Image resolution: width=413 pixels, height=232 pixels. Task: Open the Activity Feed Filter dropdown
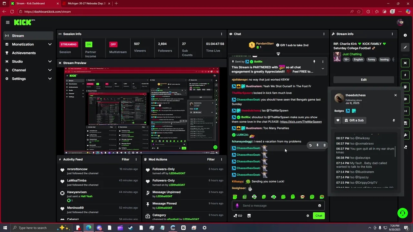tap(126, 159)
